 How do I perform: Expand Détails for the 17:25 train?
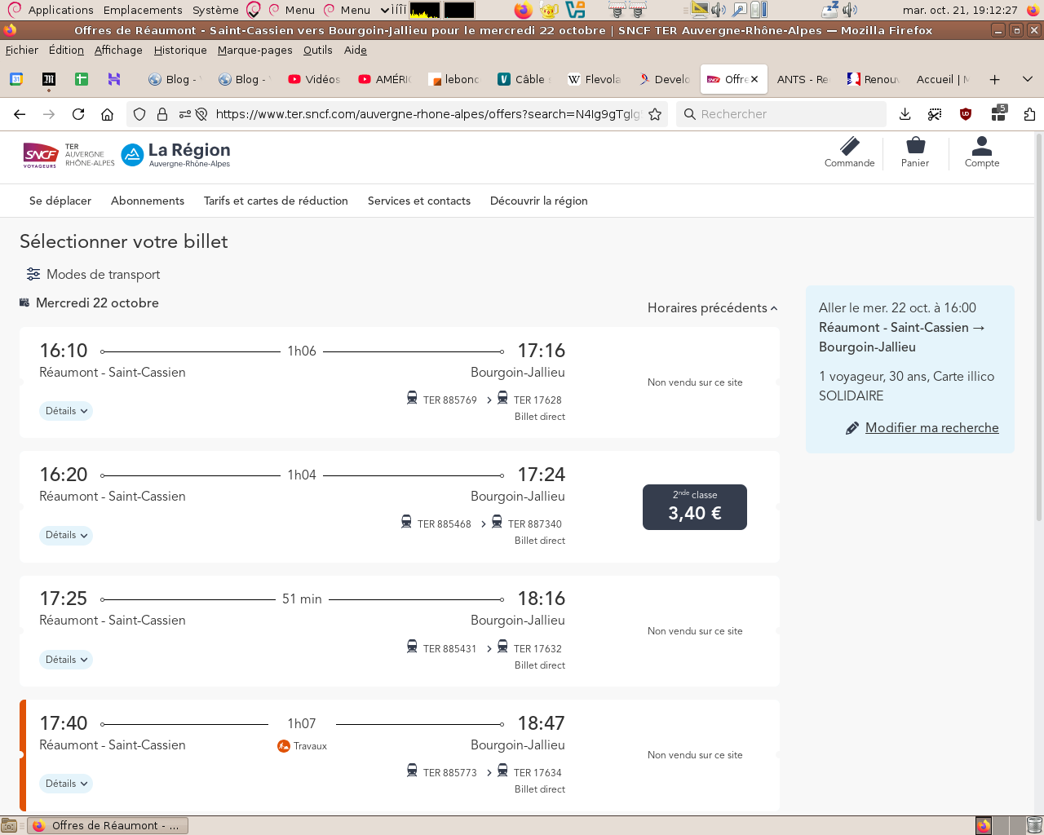click(66, 660)
